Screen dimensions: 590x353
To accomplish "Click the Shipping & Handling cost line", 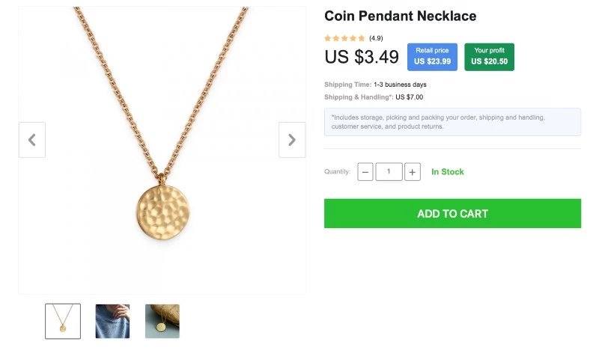I will click(374, 97).
